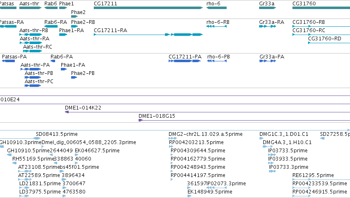
Task: Select the Rab6 gene feature
Action: [x=51, y=8]
